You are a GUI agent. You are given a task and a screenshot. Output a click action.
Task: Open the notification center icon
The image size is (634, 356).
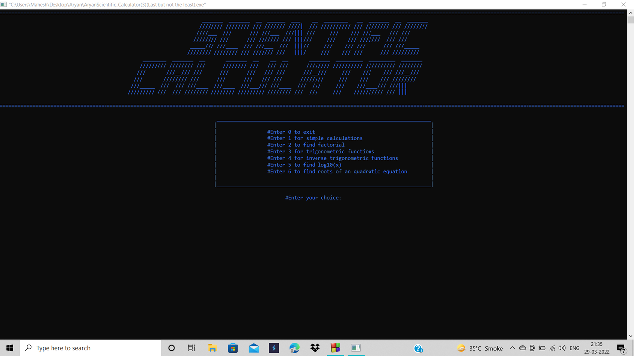621,348
